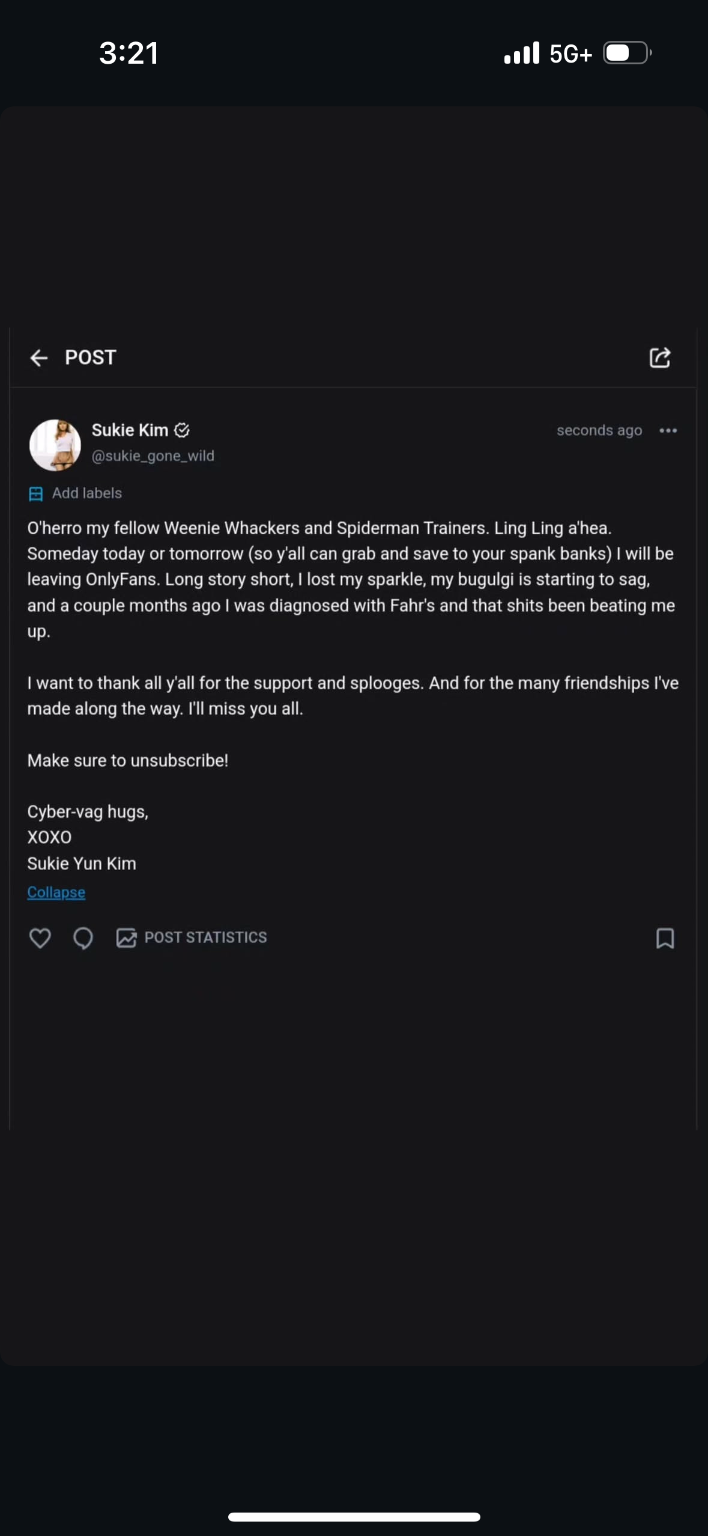Collapse the expanded post text

(x=56, y=892)
